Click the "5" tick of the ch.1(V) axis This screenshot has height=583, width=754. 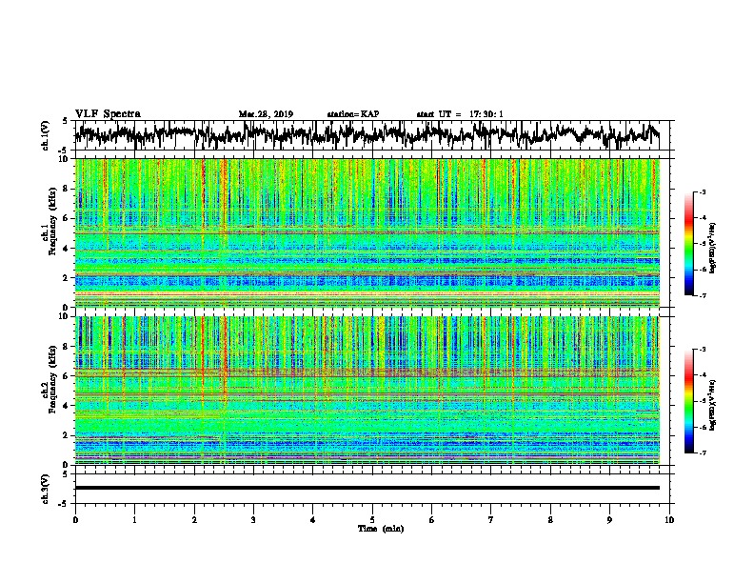pos(66,121)
